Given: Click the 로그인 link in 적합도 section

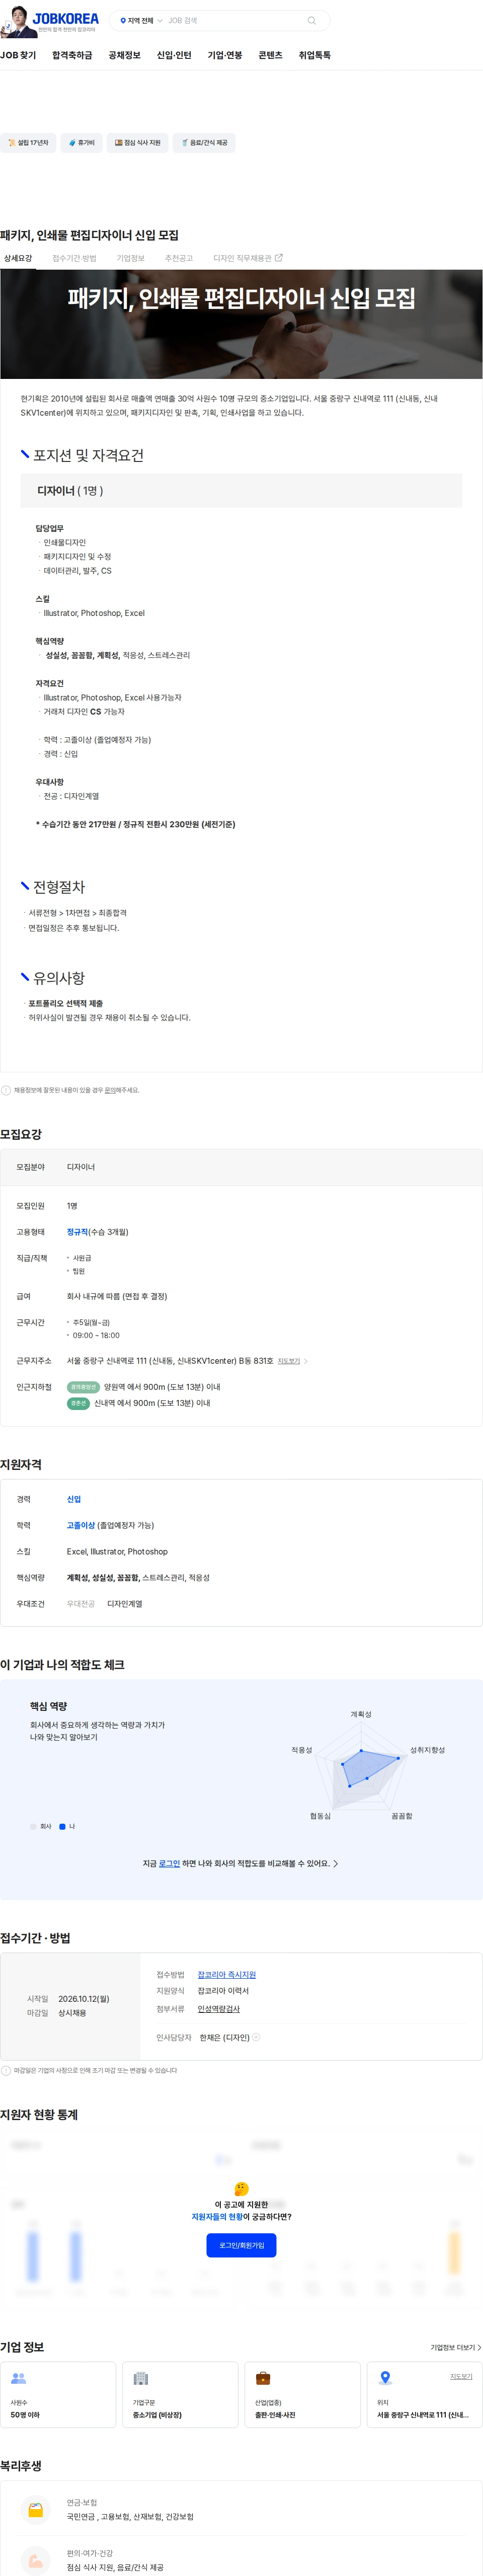Looking at the screenshot, I should 170,1864.
